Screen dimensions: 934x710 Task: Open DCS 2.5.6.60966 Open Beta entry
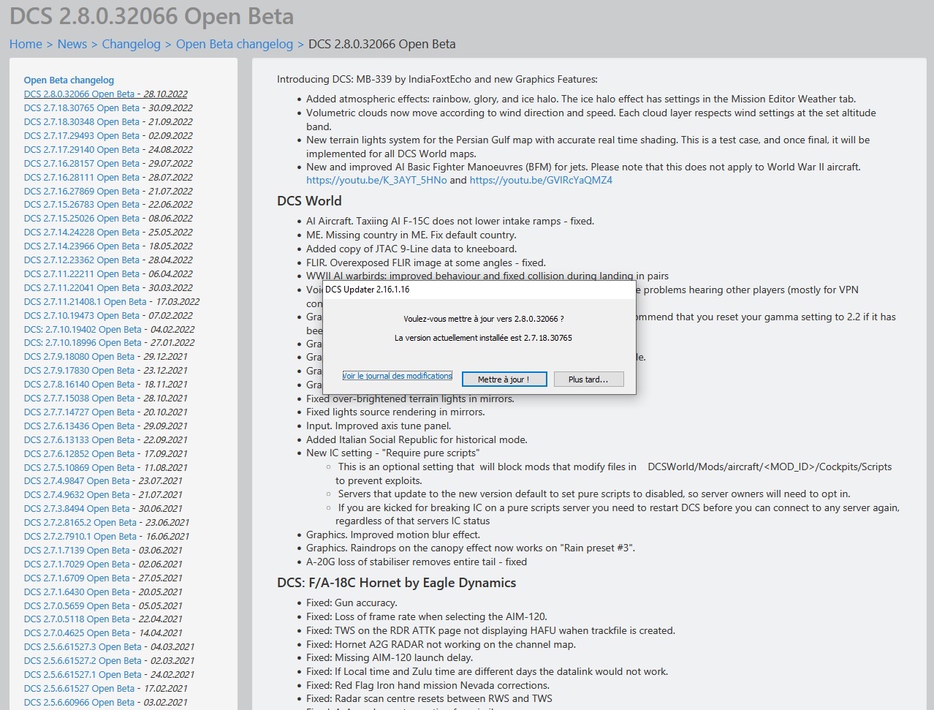coord(79,702)
